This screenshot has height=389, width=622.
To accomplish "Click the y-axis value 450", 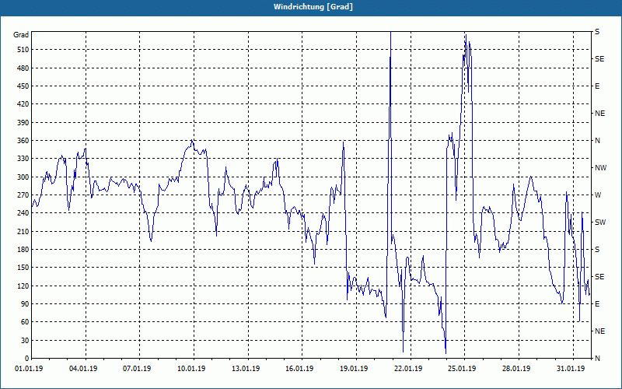I will (23, 86).
